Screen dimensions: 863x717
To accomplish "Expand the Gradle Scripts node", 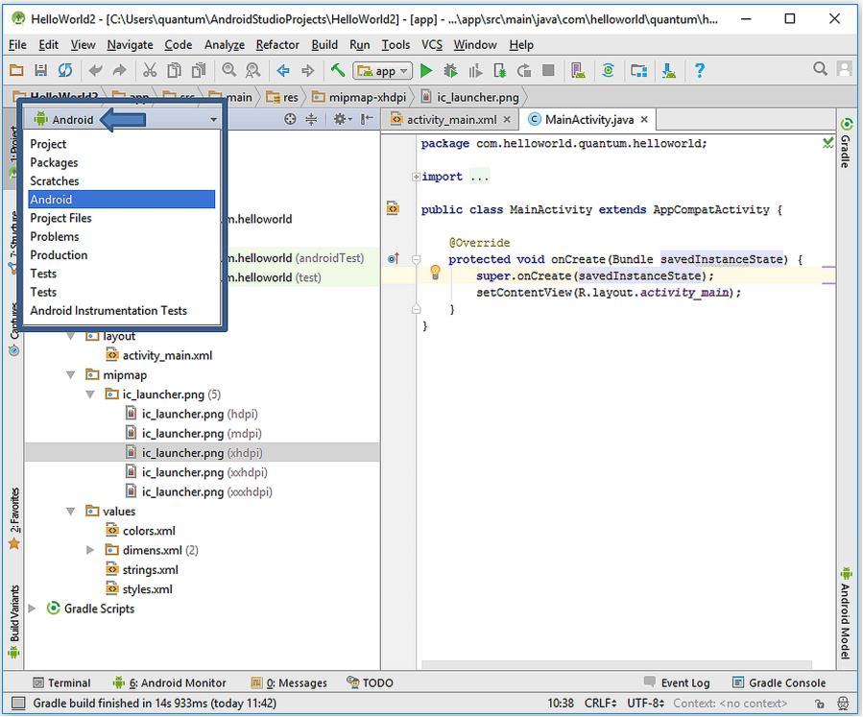I will coord(32,609).
